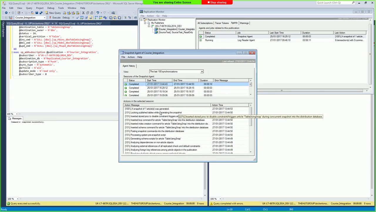Select the Log Reader Agent row
The height and width of the screenshot is (212, 376).
[282, 40]
